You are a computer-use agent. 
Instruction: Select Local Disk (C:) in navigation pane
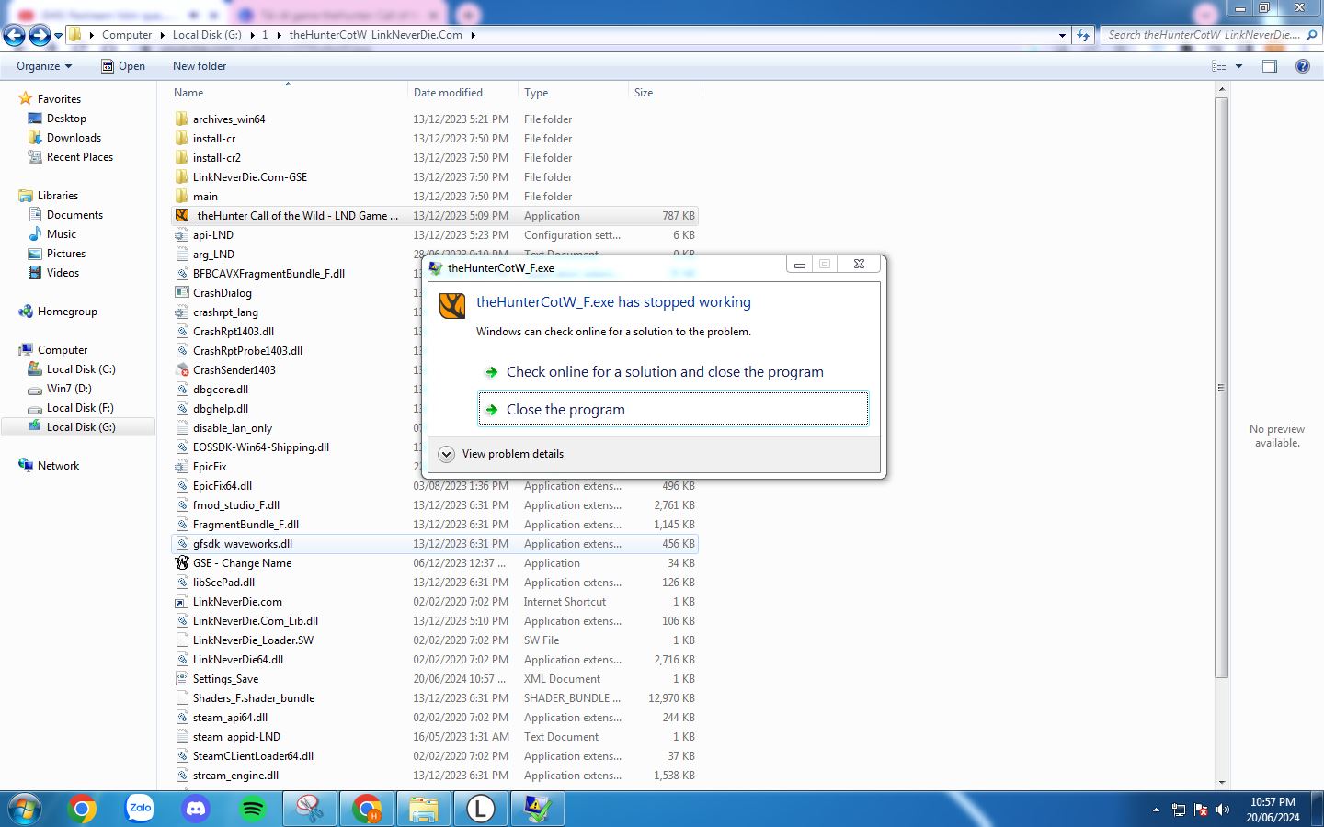tap(81, 369)
